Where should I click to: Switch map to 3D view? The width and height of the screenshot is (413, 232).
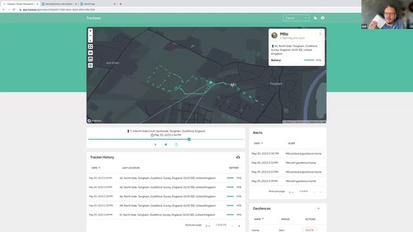pyautogui.click(x=90, y=53)
